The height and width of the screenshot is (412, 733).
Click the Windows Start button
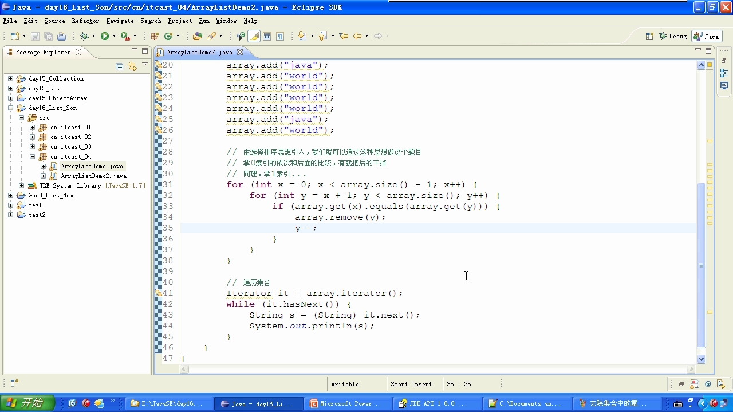pyautogui.click(x=26, y=403)
